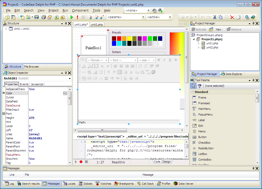Click the Cut scissors icon
Screen dimensions: 262x189
click(215, 17)
